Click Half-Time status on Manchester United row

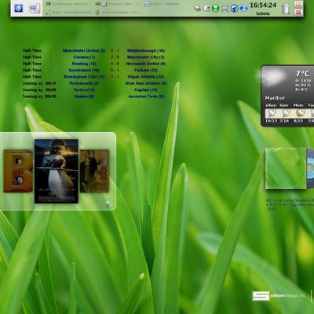(32, 50)
